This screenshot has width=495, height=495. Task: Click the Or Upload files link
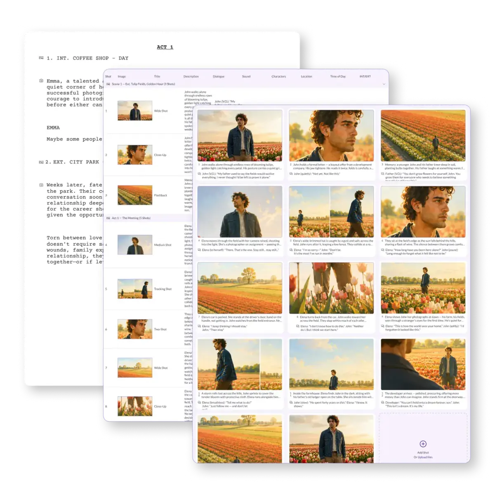(x=423, y=457)
